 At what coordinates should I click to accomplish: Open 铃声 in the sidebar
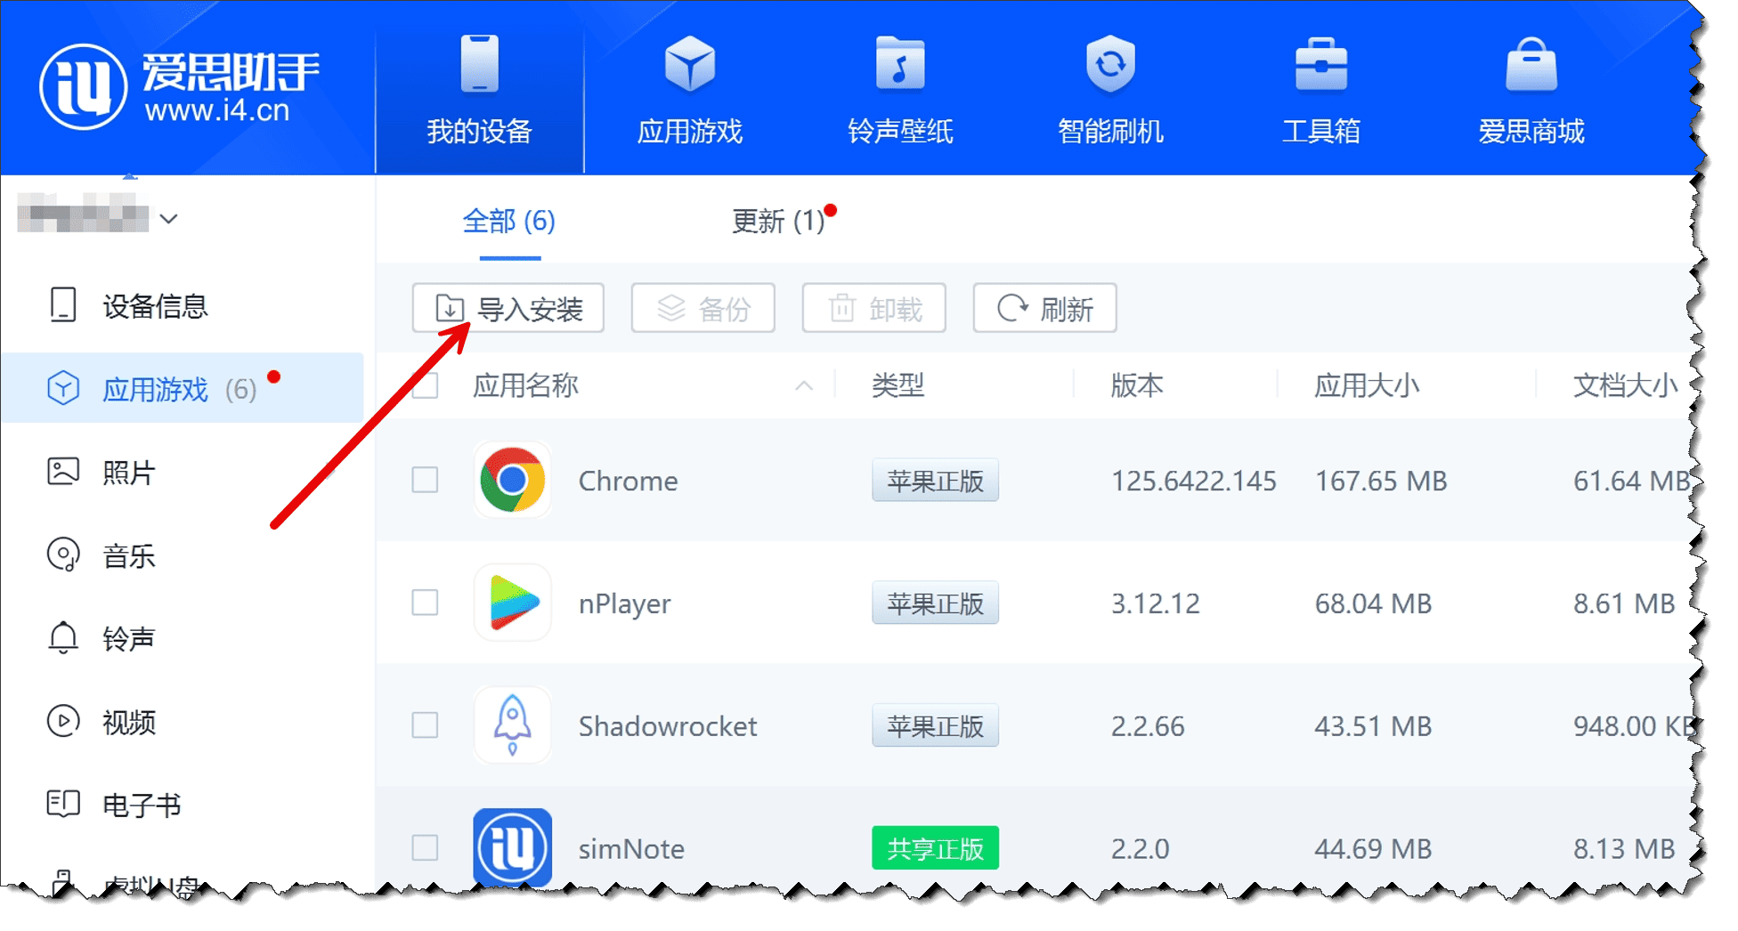101,638
